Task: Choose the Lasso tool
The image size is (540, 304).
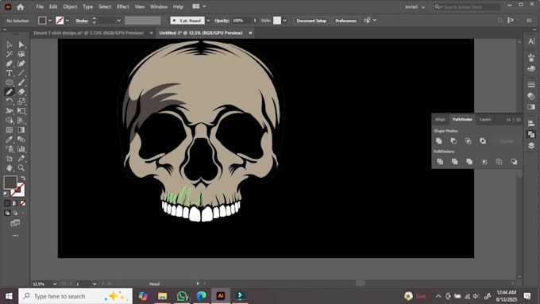Action: pyautogui.click(x=21, y=54)
